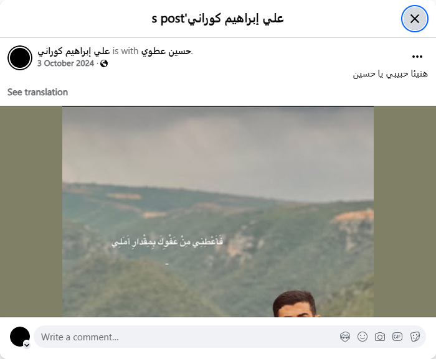Expand the comment-as profile switcher chevron

pos(27,345)
